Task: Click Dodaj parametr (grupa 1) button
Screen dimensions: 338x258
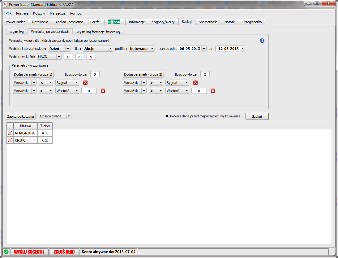Action: (33, 74)
